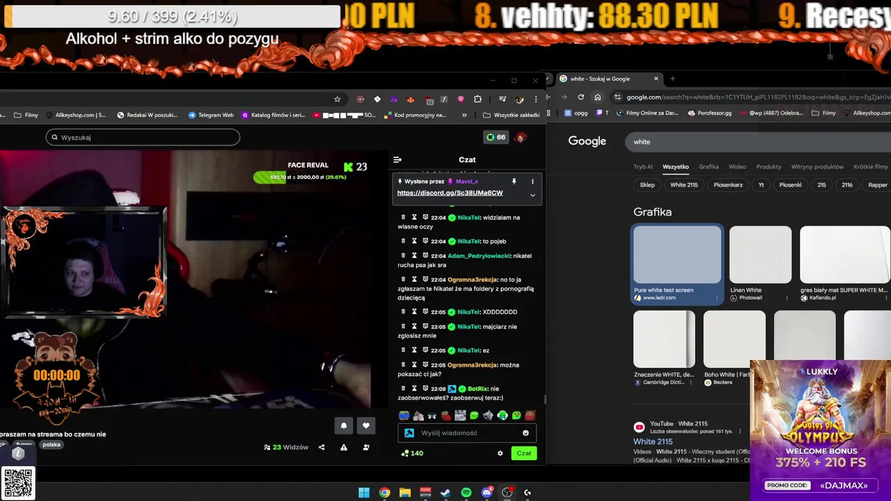Image resolution: width=891 pixels, height=501 pixels.
Task: Open Kod promocyjny bookmark
Action: click(x=415, y=115)
